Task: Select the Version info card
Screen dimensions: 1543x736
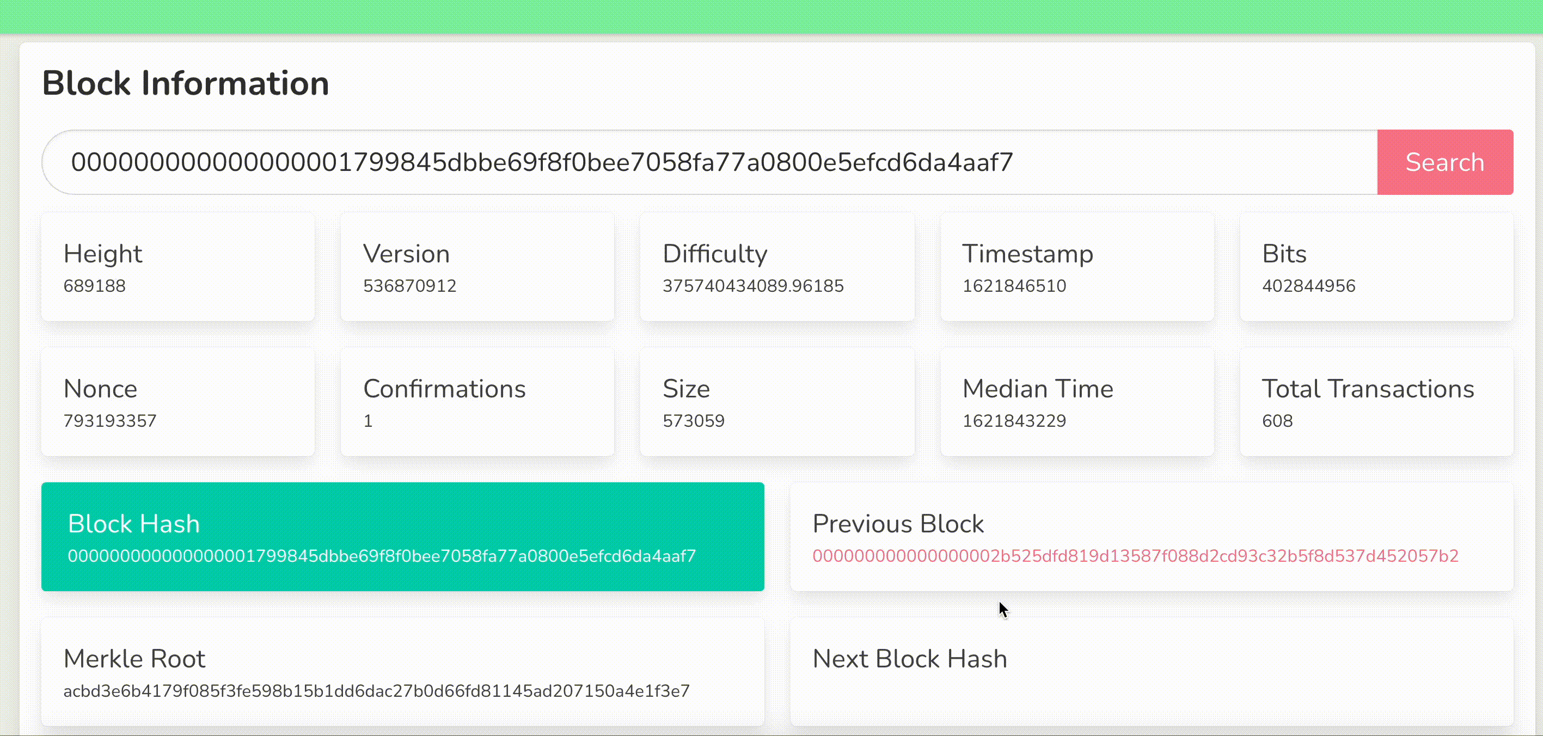Action: click(477, 267)
